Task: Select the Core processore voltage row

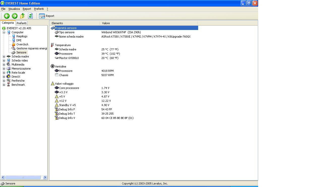Action: 124,88
